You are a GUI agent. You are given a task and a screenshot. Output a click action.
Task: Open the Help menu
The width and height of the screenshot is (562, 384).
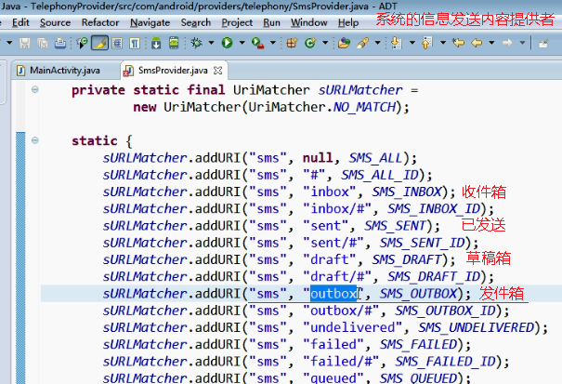tap(348, 22)
